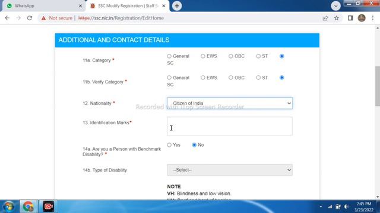The width and height of the screenshot is (380, 213).
Task: Click the Action Center flag tray icon
Action: click(x=338, y=206)
